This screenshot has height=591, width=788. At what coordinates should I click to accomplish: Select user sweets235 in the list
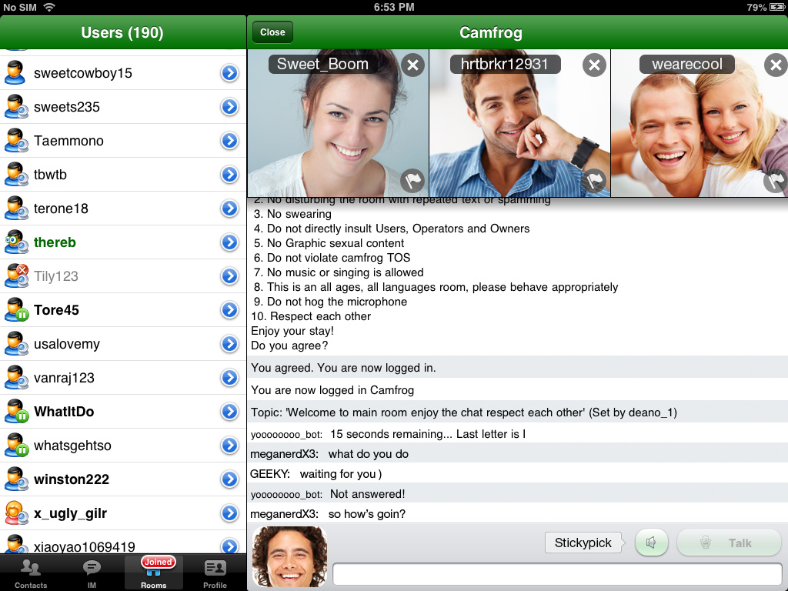tap(123, 106)
